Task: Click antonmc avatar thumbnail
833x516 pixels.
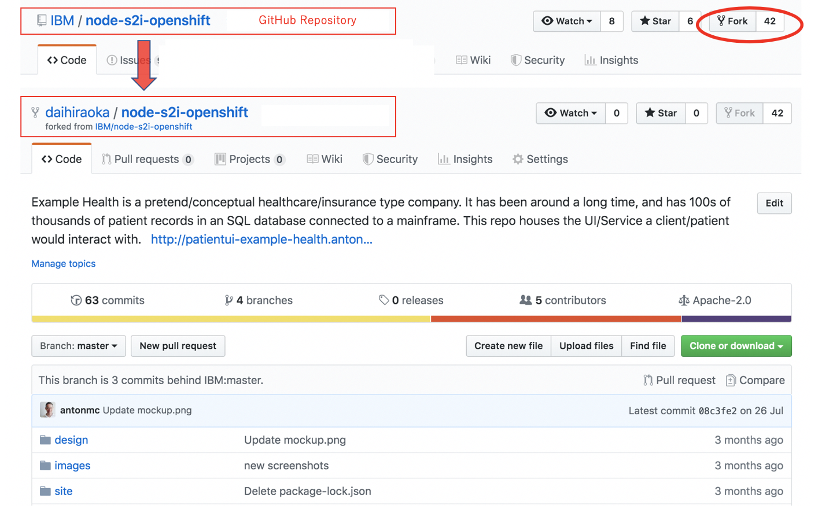Action: pos(47,410)
